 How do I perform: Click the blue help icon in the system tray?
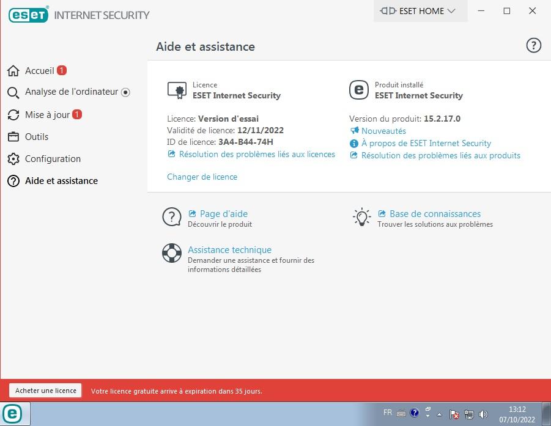tap(414, 413)
